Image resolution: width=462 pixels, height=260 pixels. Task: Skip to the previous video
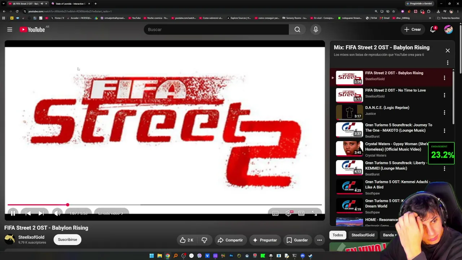28,213
